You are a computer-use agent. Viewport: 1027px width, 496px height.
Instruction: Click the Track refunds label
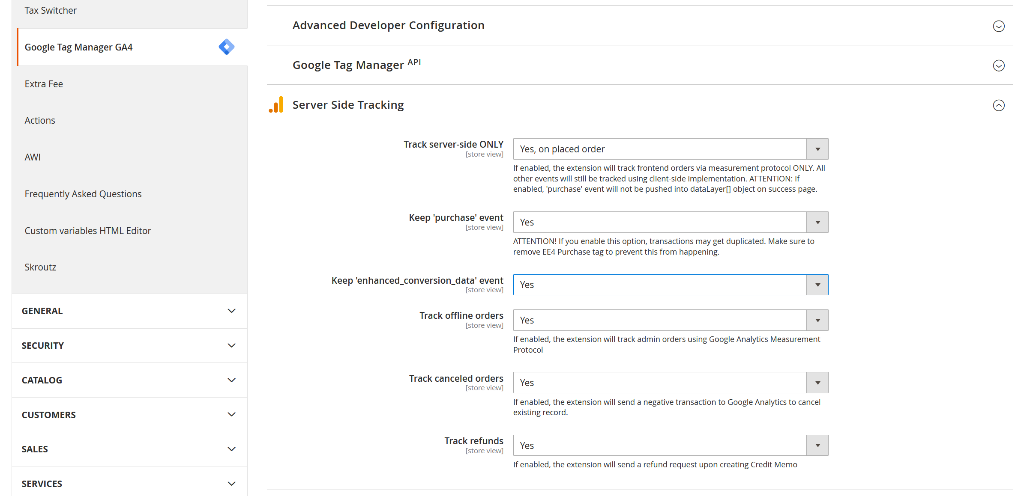[474, 441]
